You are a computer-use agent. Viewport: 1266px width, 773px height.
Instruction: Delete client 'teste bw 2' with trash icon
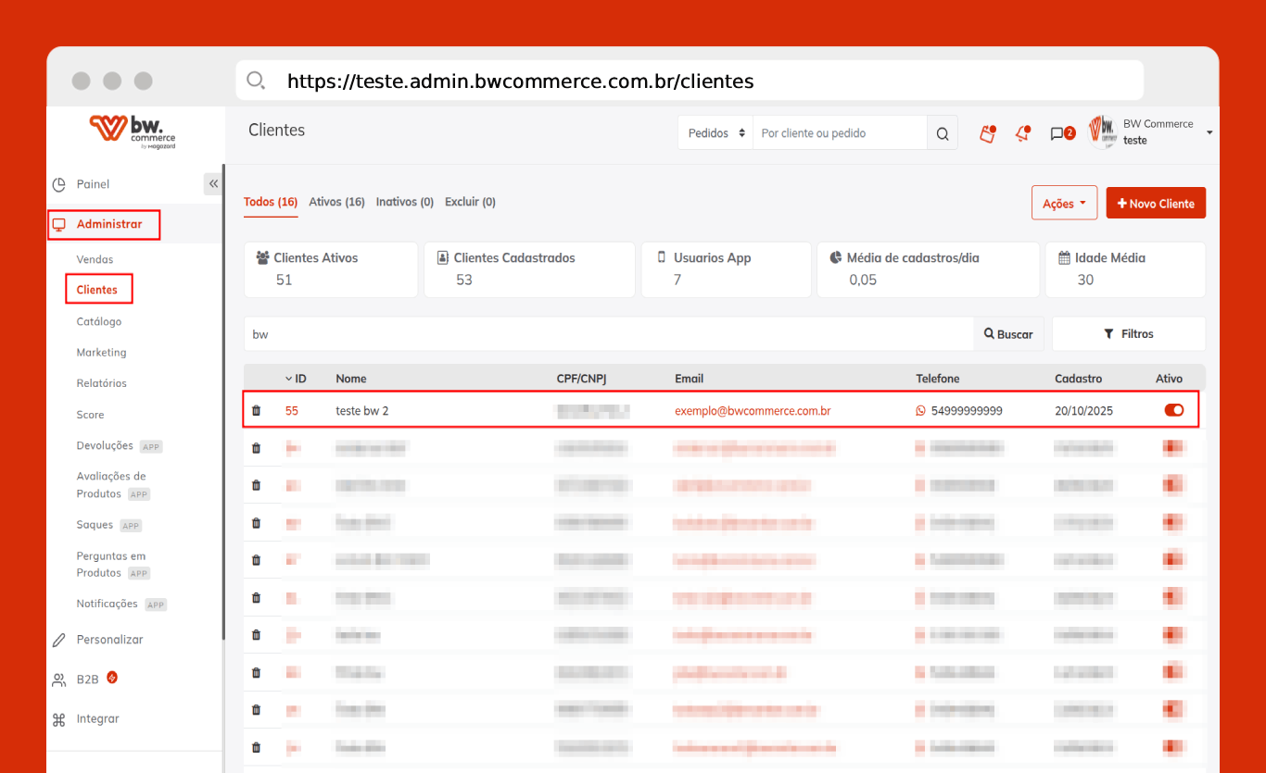coord(257,410)
